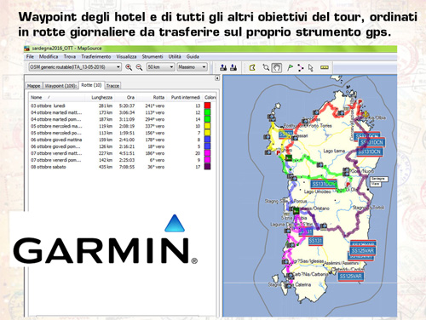Choose the waypoint flag tool
Screen dimensions: 426x320
click(290, 67)
